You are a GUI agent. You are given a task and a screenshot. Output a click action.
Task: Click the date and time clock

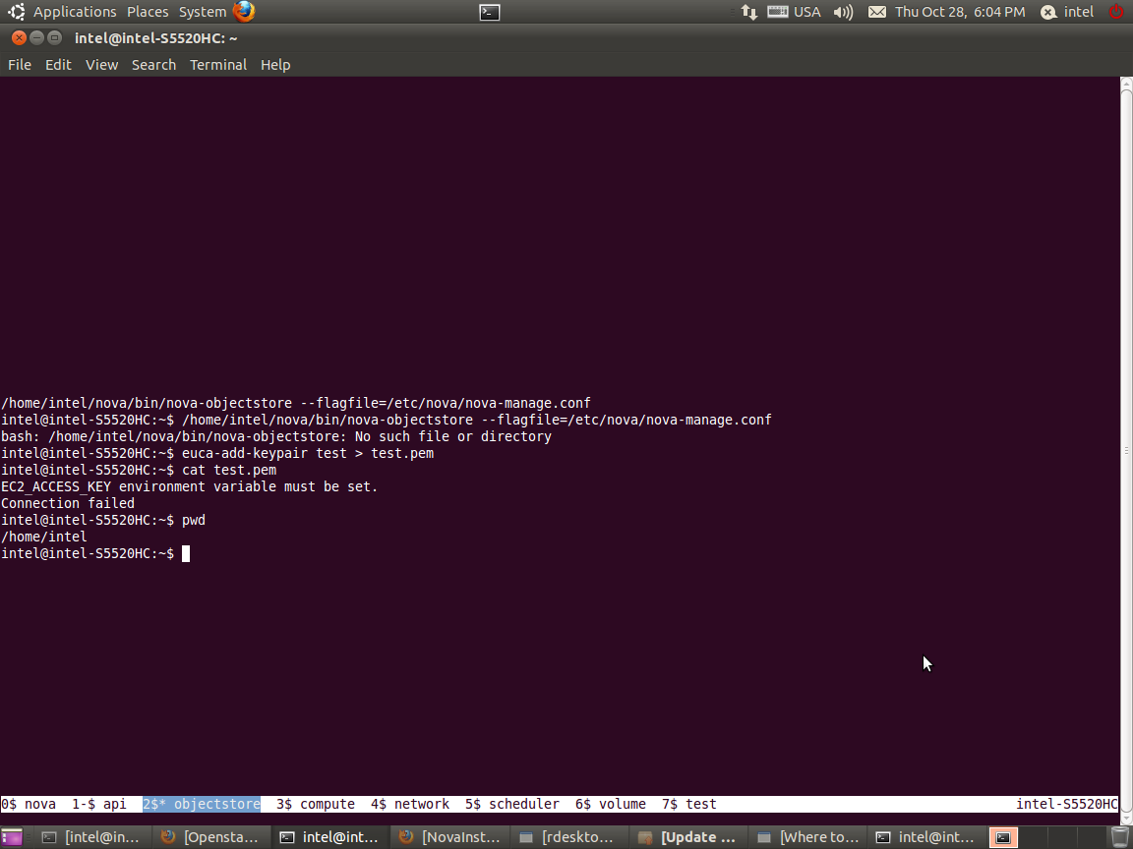click(960, 12)
